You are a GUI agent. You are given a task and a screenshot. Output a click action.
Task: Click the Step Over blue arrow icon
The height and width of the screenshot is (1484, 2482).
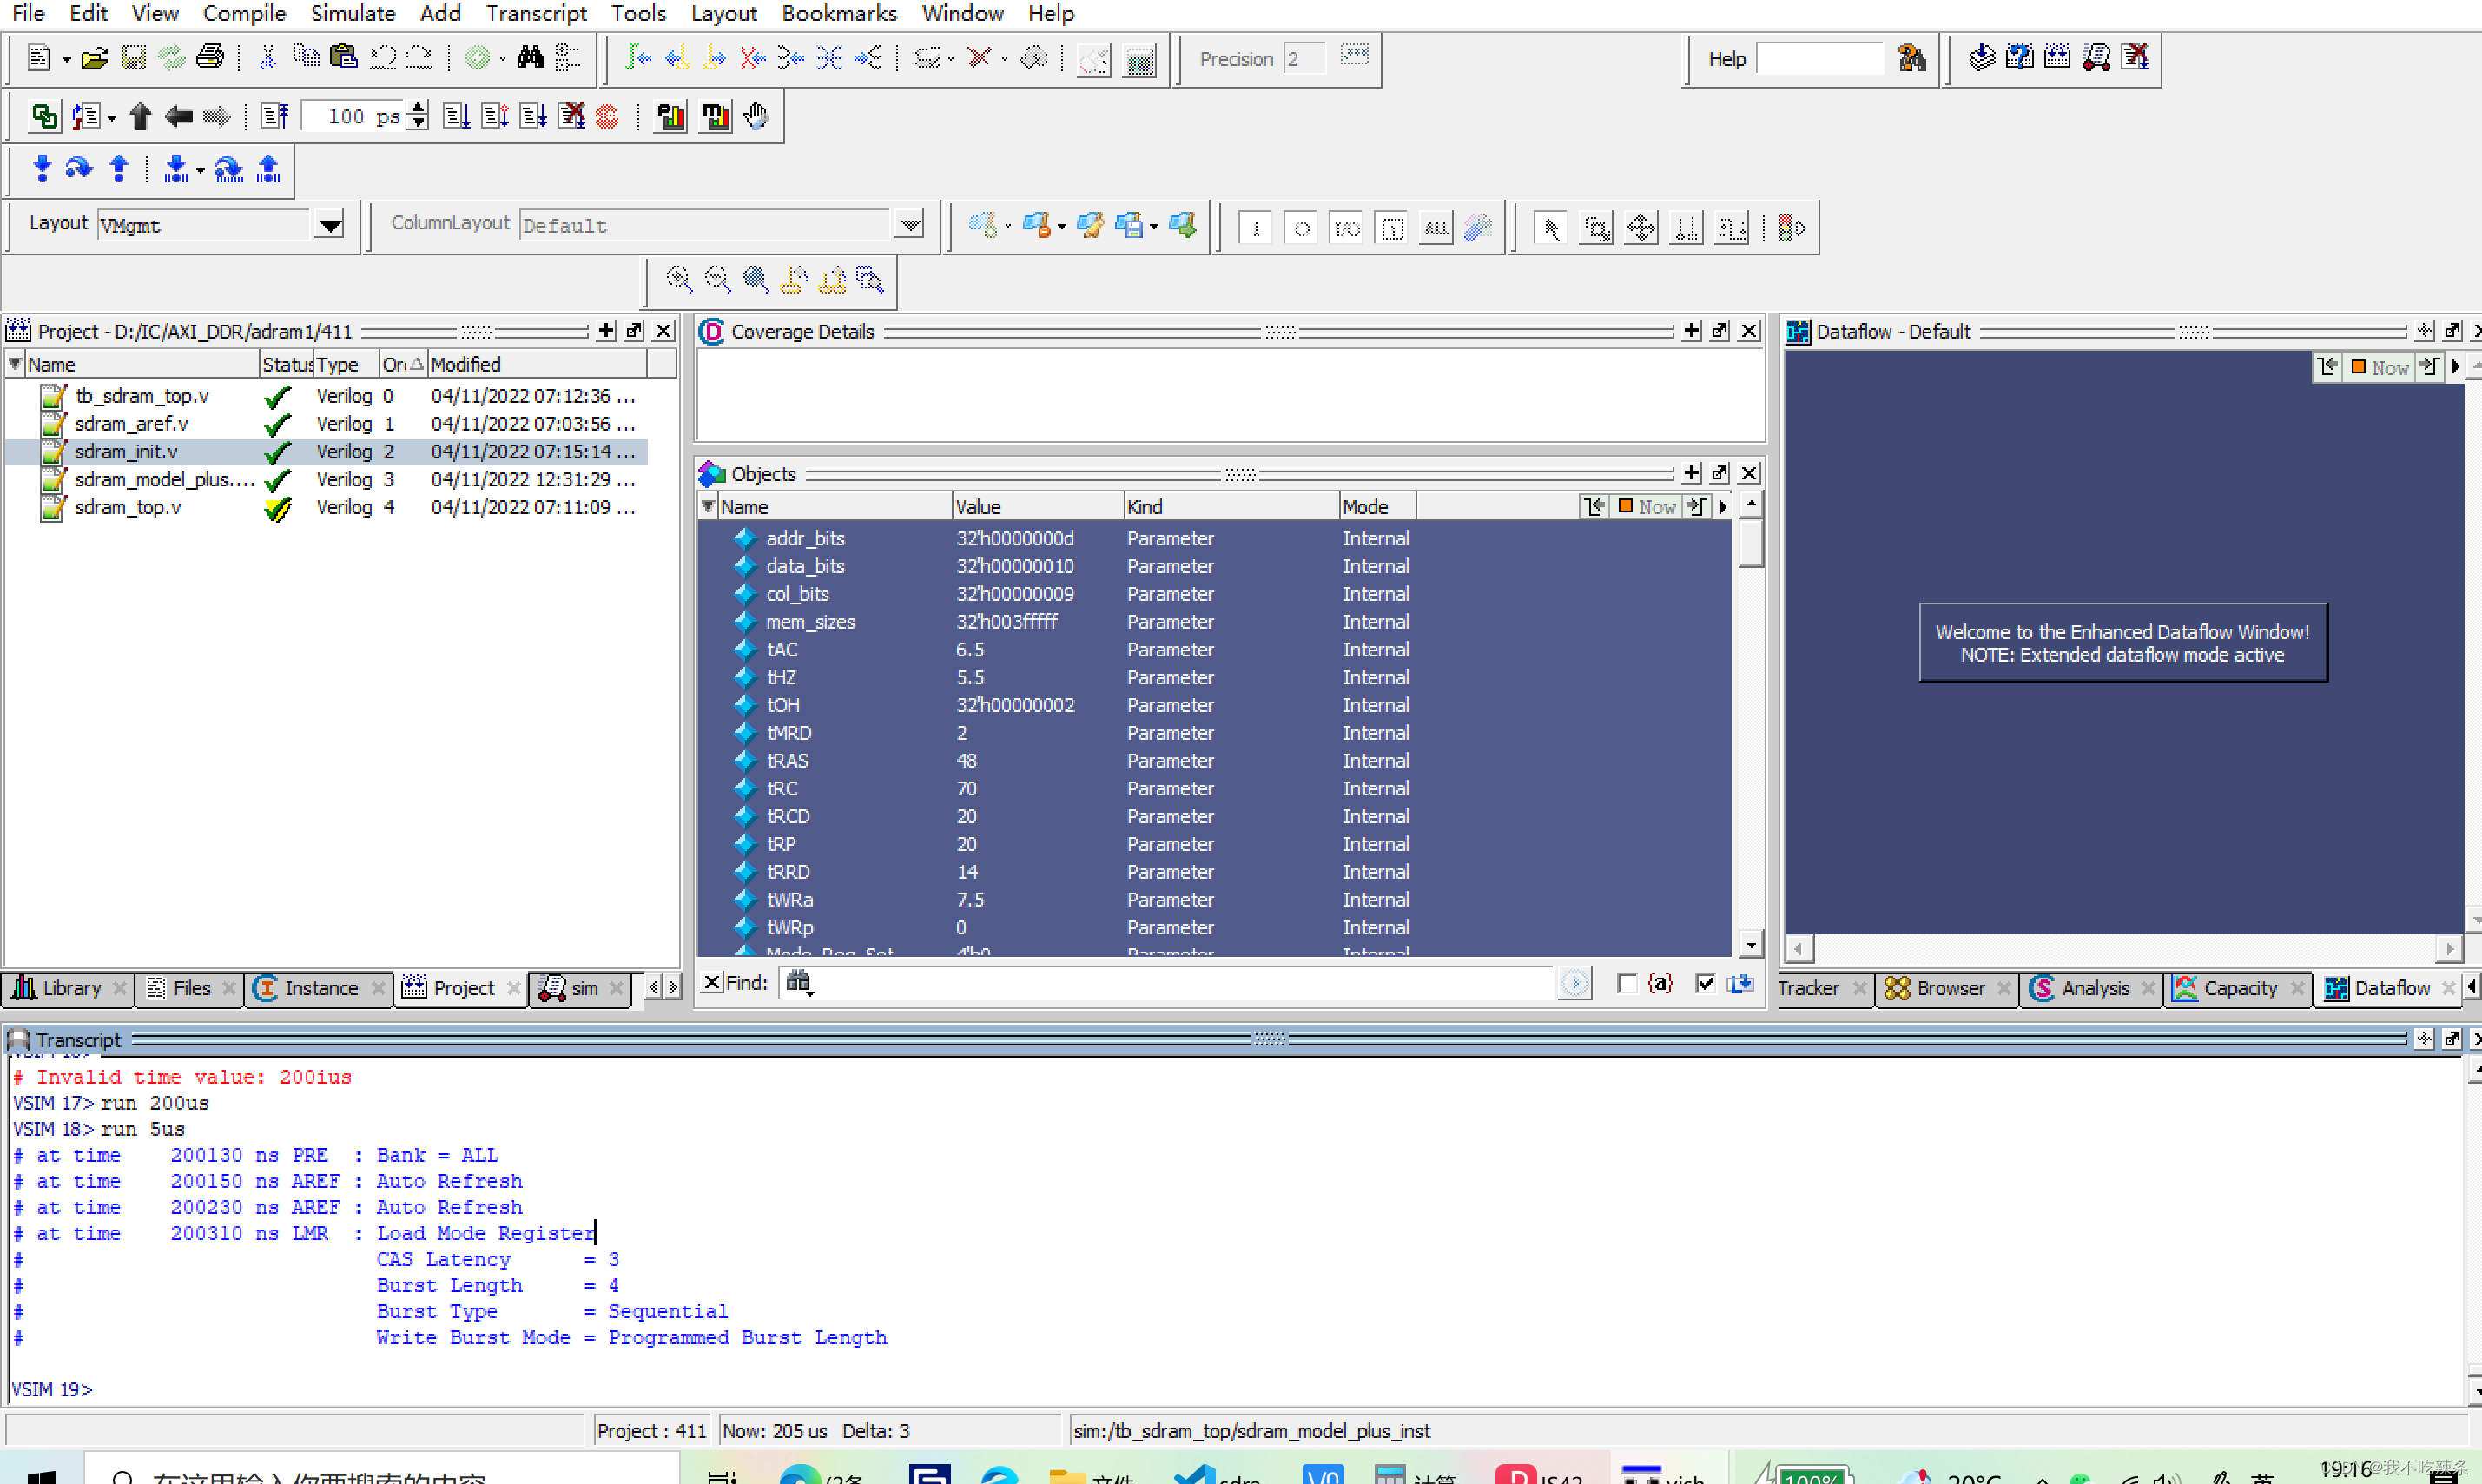79,169
